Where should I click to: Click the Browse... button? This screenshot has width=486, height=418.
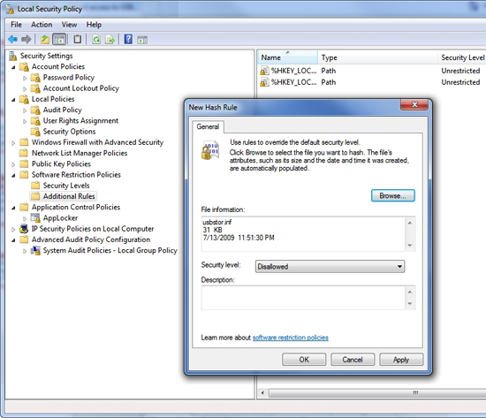pos(392,195)
